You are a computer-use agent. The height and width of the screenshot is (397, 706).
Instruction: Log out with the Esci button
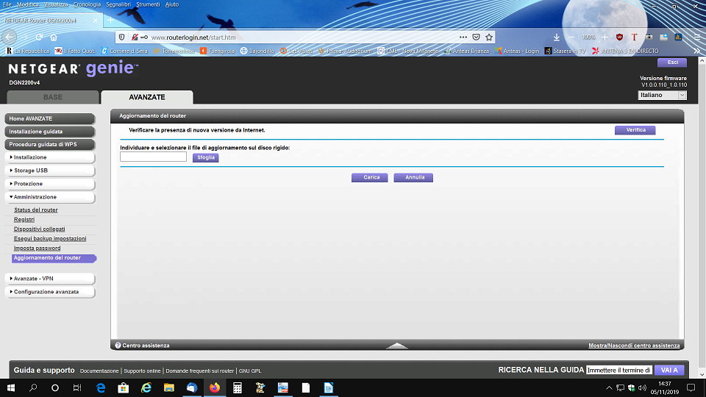(672, 62)
